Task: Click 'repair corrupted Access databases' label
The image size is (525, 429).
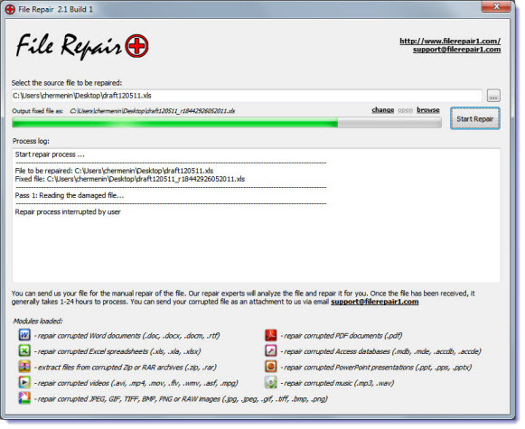Action: click(380, 351)
